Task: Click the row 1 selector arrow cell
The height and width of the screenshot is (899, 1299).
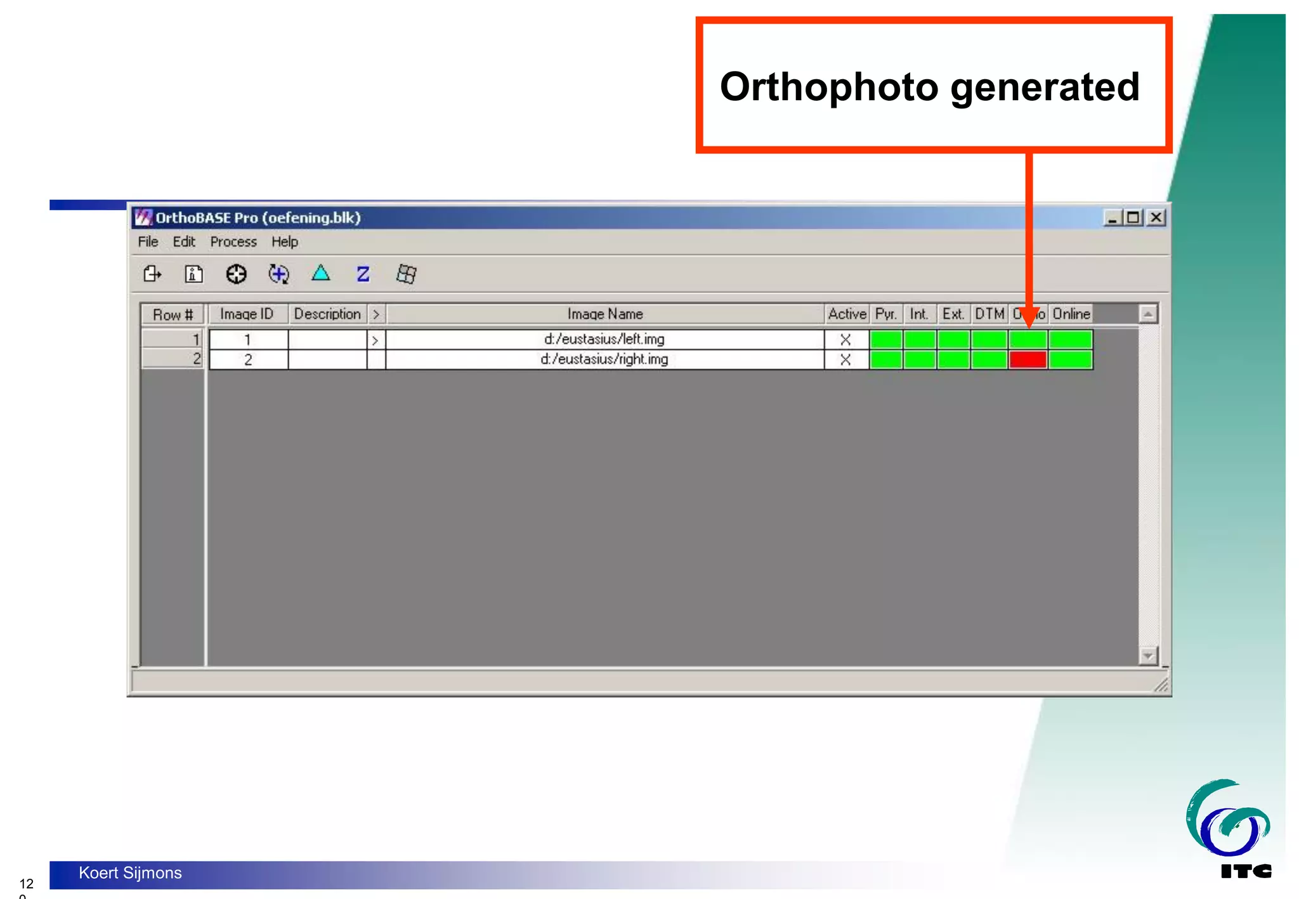Action: (375, 340)
